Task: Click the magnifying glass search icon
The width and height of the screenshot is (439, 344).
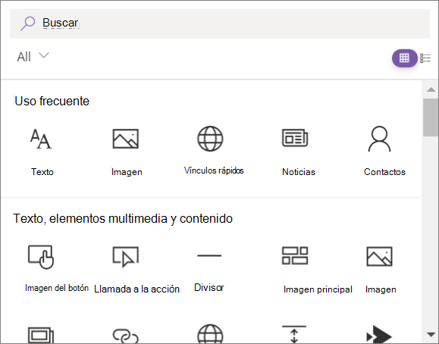Action: 28,23
